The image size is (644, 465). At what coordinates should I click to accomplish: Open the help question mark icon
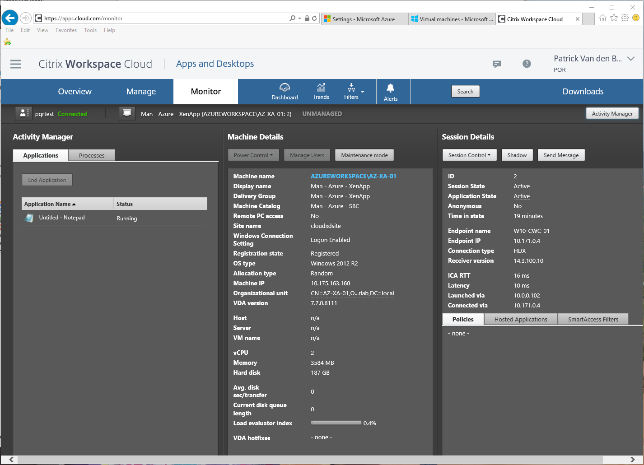click(x=527, y=64)
